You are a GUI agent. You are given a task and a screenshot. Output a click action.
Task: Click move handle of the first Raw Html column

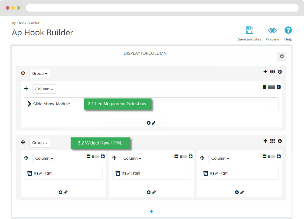(26, 158)
